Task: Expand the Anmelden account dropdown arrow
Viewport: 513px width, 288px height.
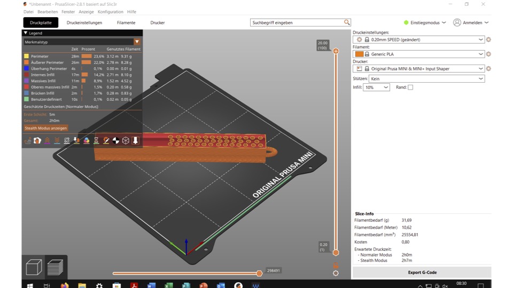Action: click(x=486, y=22)
